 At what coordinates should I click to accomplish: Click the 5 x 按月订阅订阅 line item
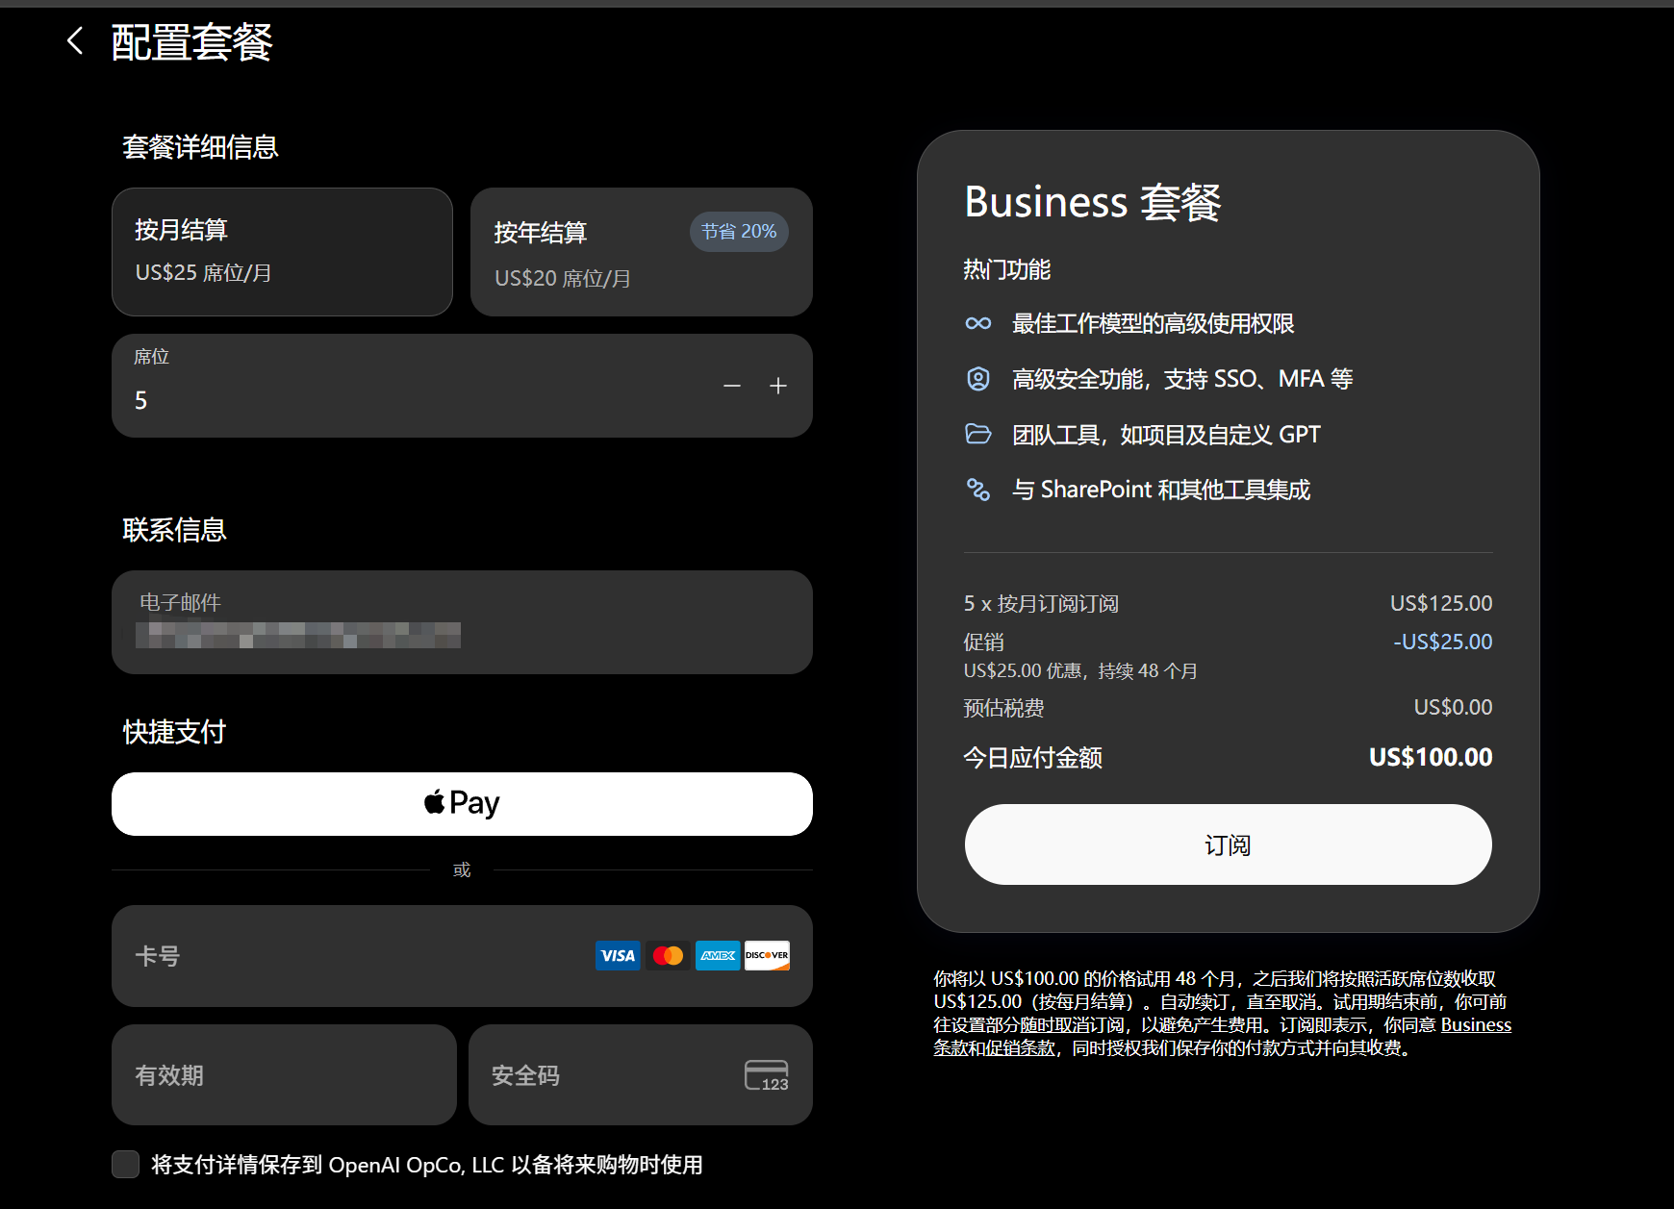coord(1041,604)
